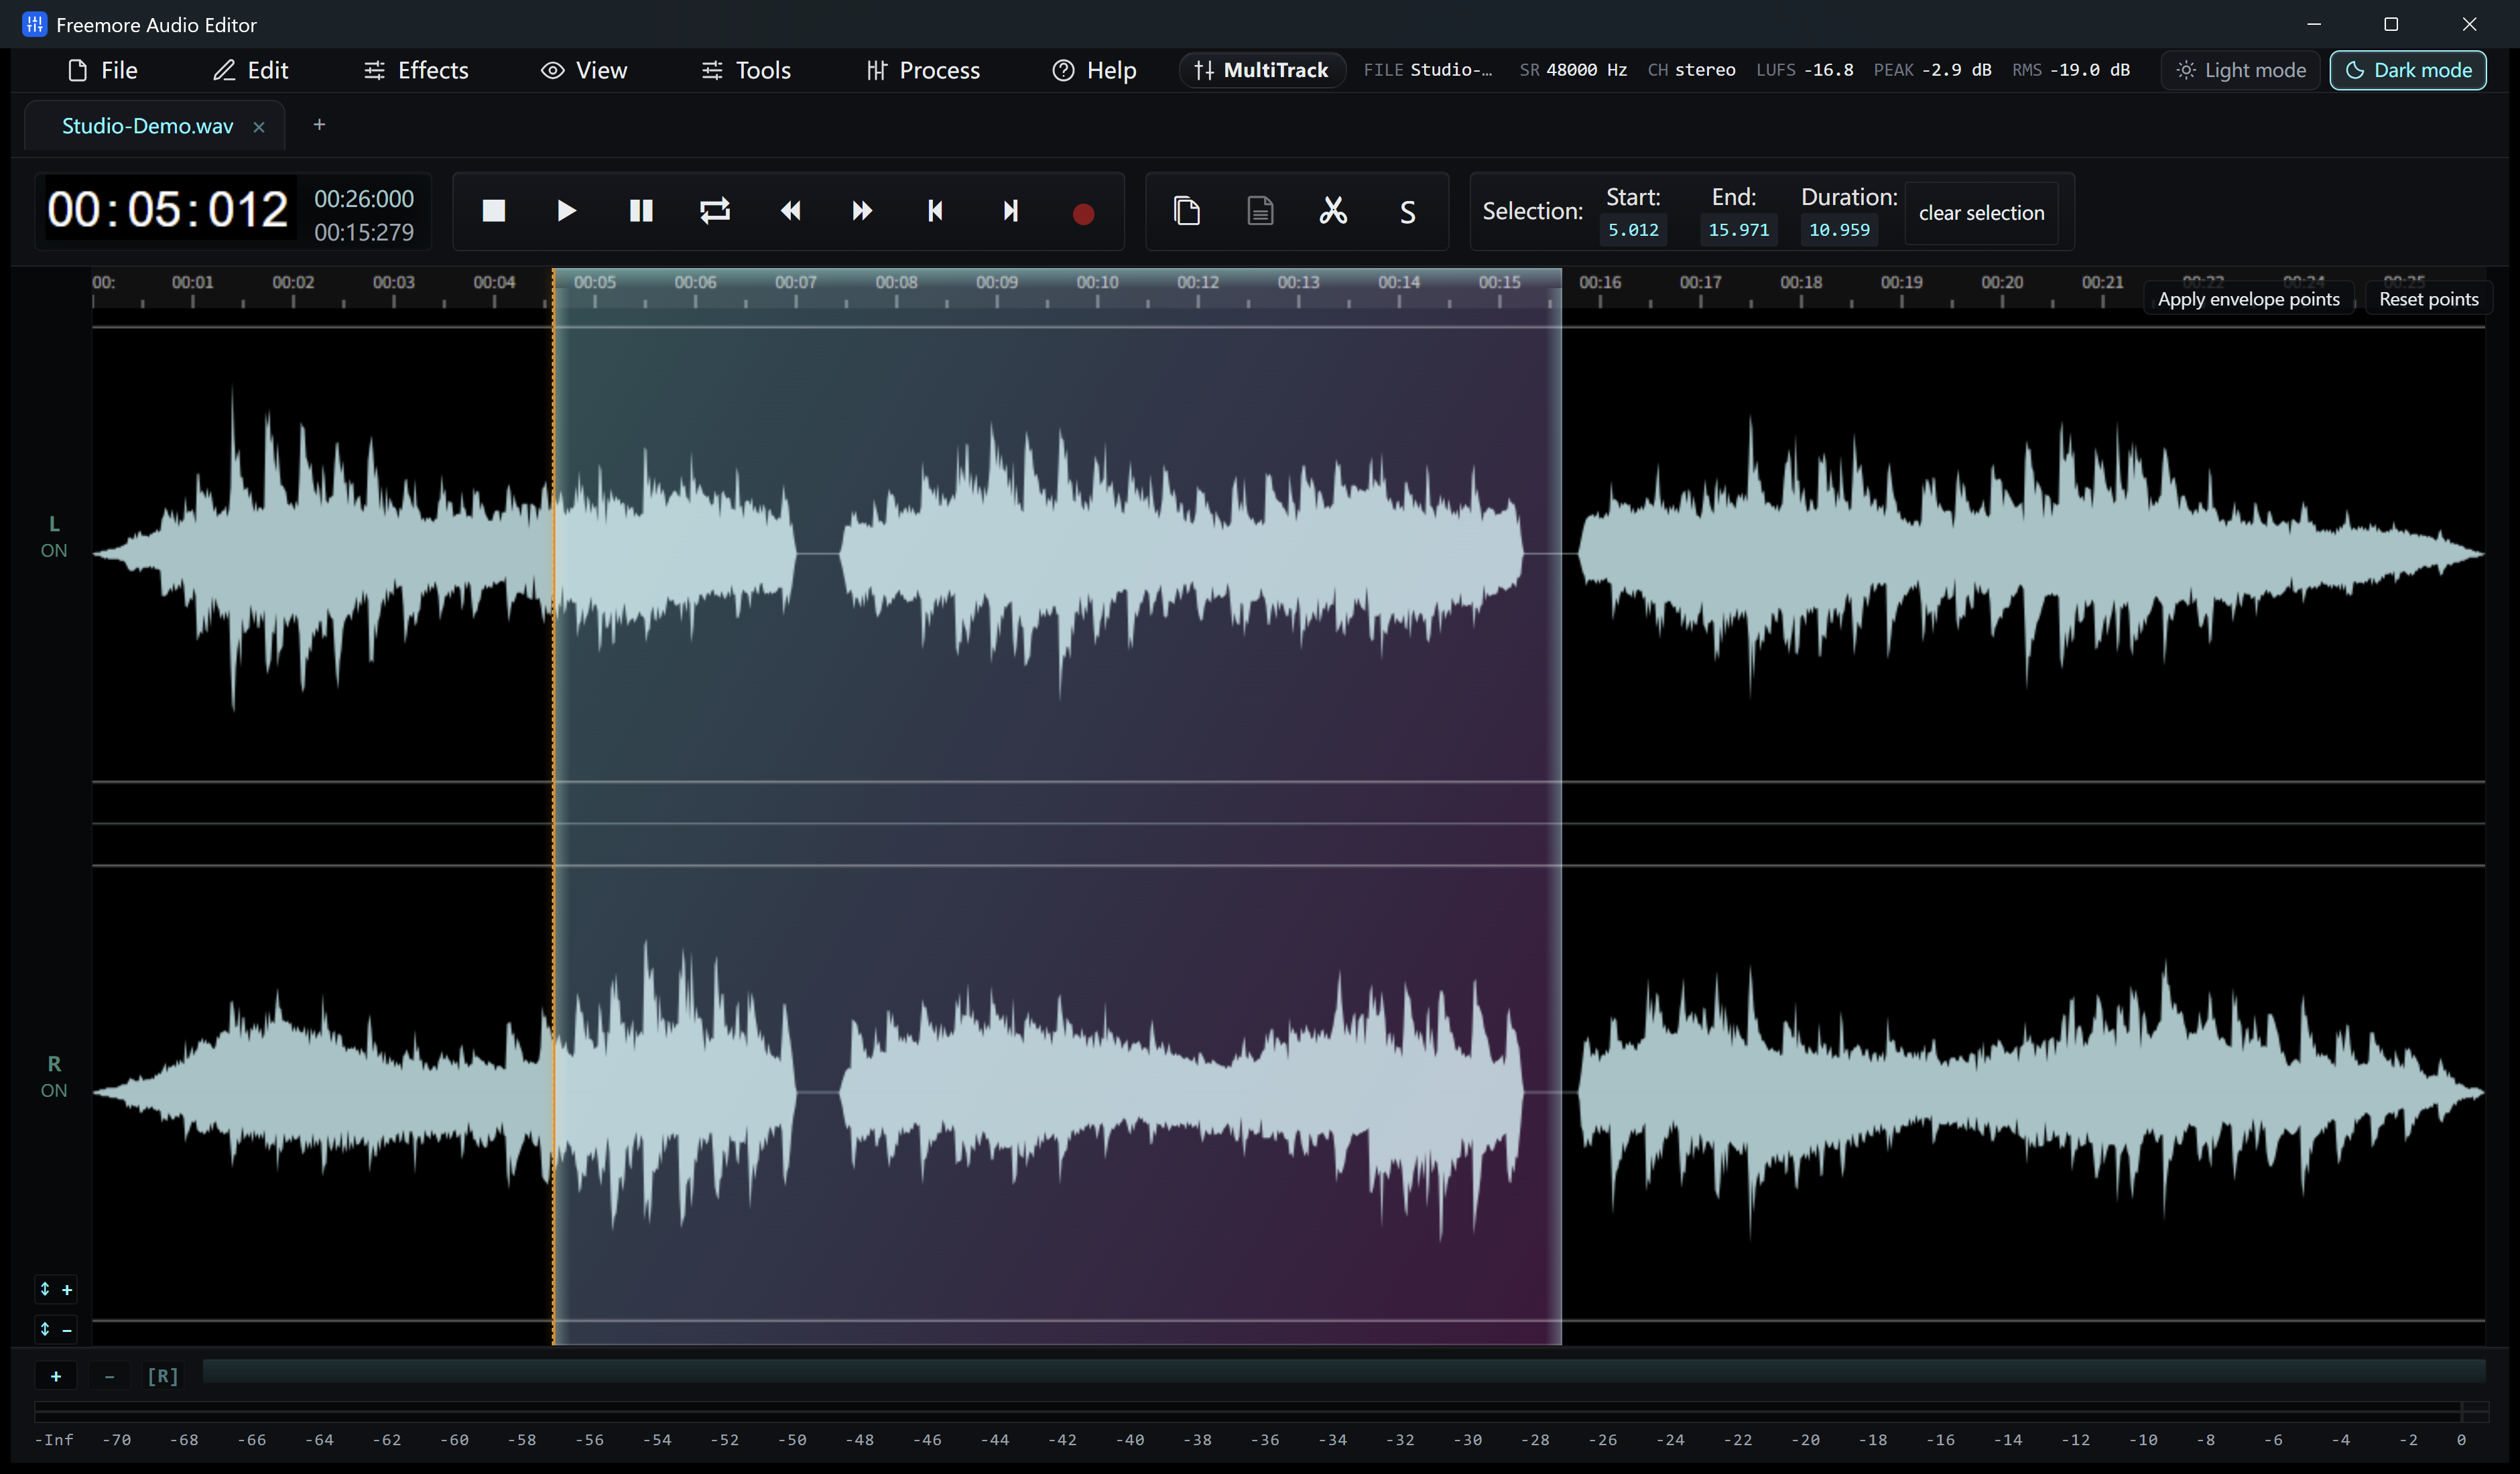This screenshot has height=1474, width=2520.
Task: Zoom in horizontally with bottom plus button
Action: pos(56,1376)
